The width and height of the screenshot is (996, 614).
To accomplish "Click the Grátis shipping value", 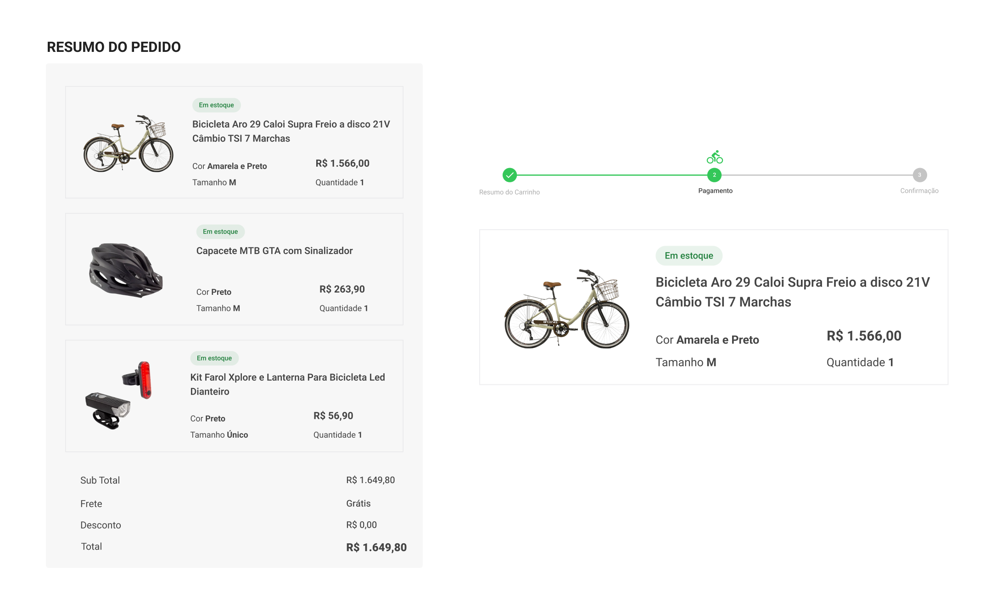I will pos(358,503).
